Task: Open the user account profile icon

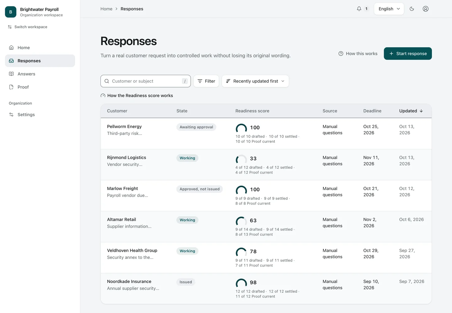Action: coord(426,9)
